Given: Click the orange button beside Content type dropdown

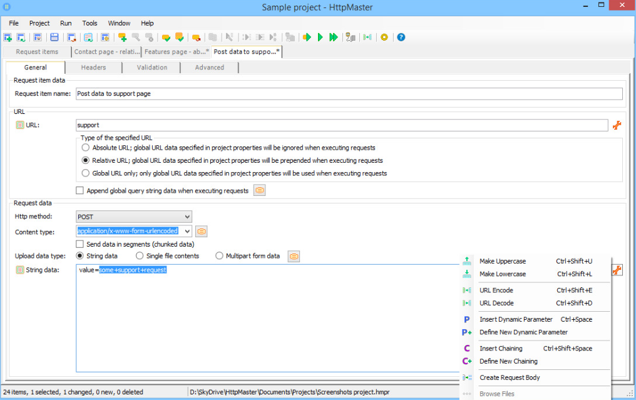Looking at the screenshot, I should 202,231.
